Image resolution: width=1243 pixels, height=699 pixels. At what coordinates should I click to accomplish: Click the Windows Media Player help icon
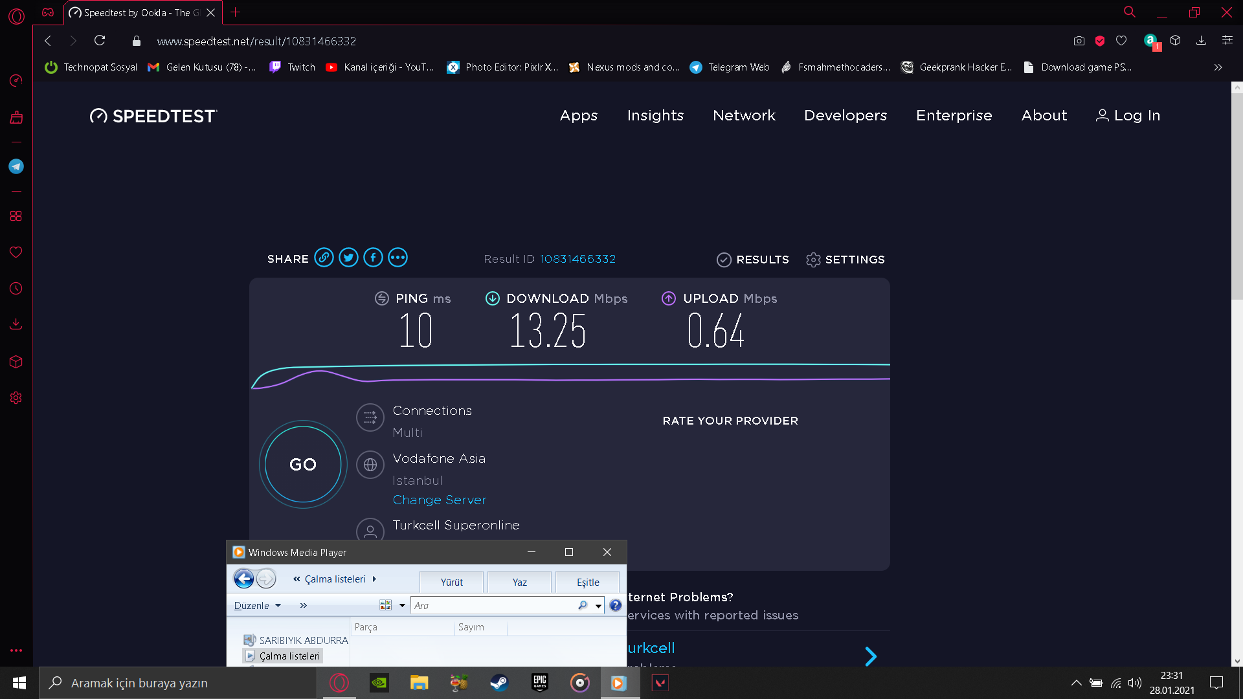click(x=616, y=605)
